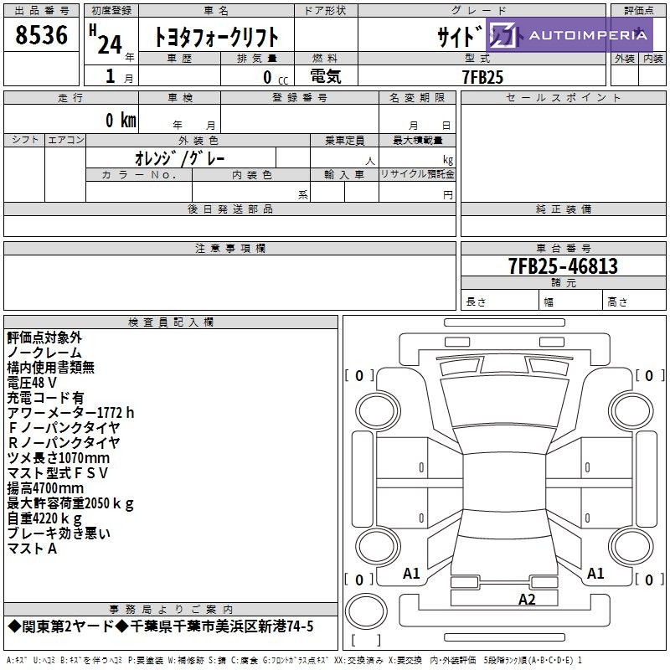Click the "高さ" dimension label
The image size is (670, 670).
tap(617, 302)
